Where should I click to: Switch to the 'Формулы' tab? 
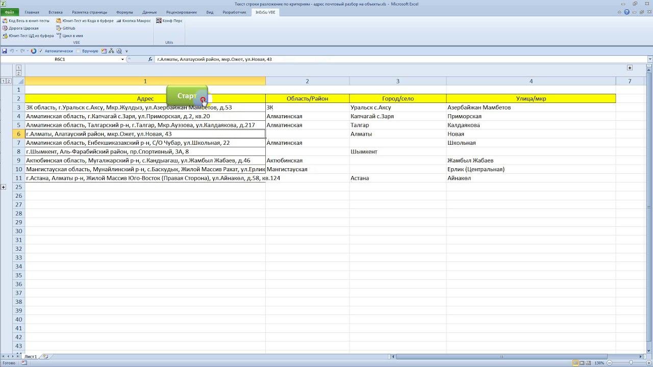(124, 12)
